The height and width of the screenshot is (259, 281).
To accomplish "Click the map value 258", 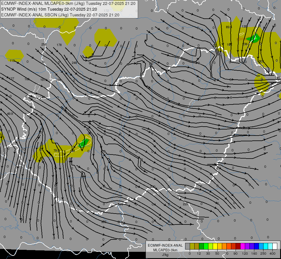I will click(x=44, y=44).
